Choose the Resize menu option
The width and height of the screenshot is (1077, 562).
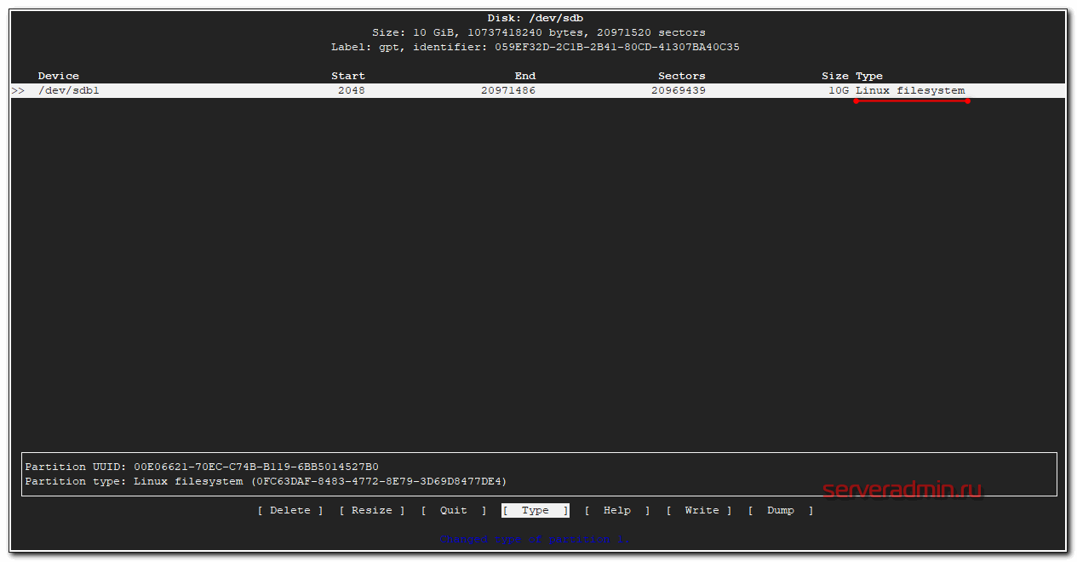pos(372,510)
